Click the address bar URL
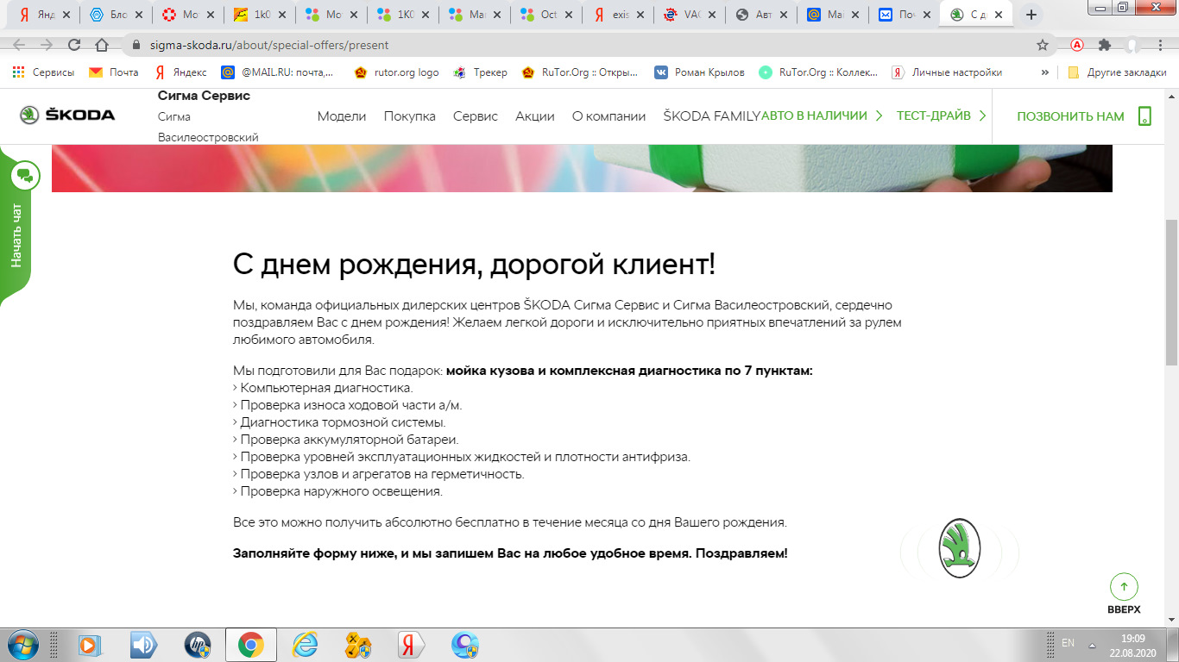Viewport: 1179px width, 662px height. click(x=268, y=45)
